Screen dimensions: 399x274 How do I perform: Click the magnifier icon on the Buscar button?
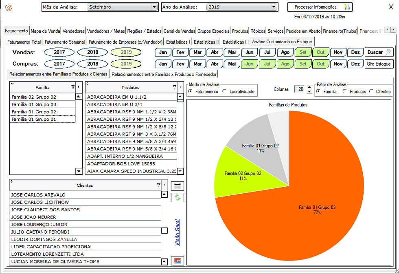pos(388,52)
